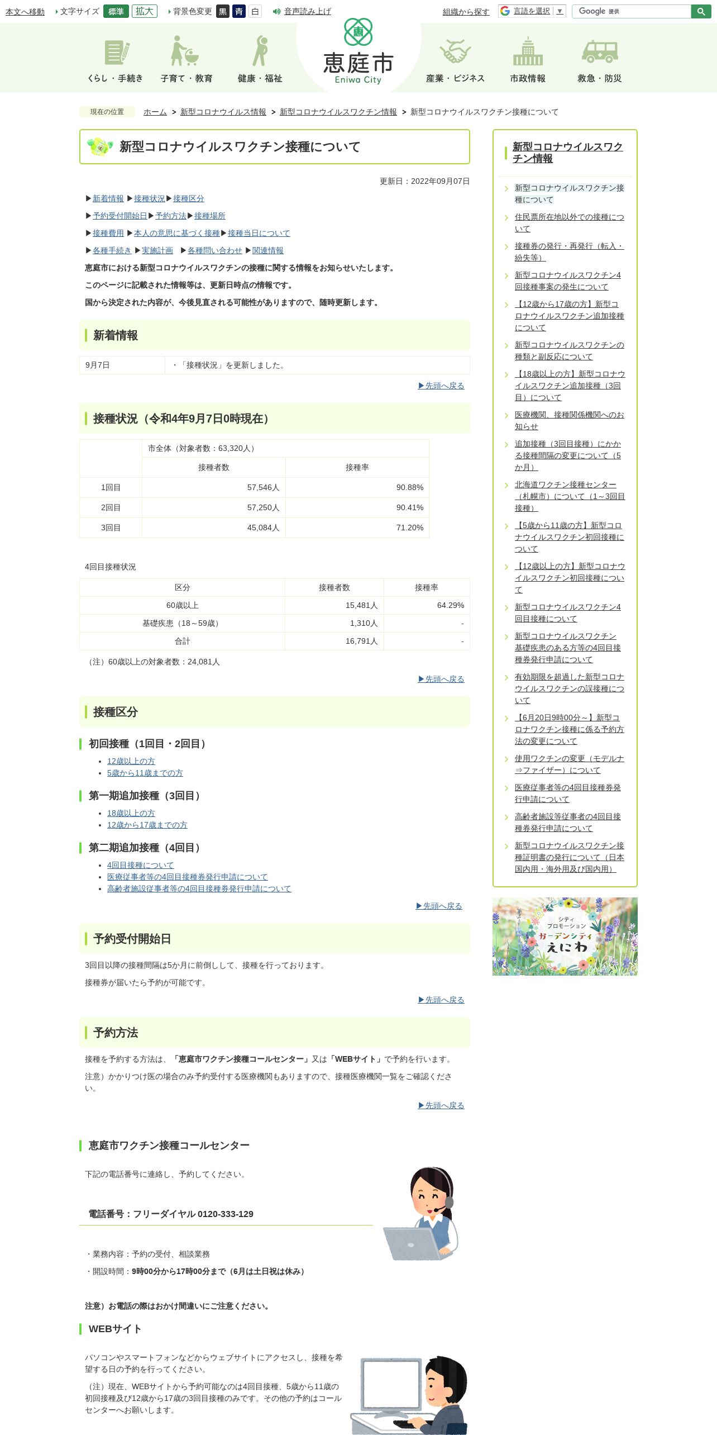Select sidebar item 有効期限を超過した新型コロナウイルスワクチンの誤接種

point(570,688)
